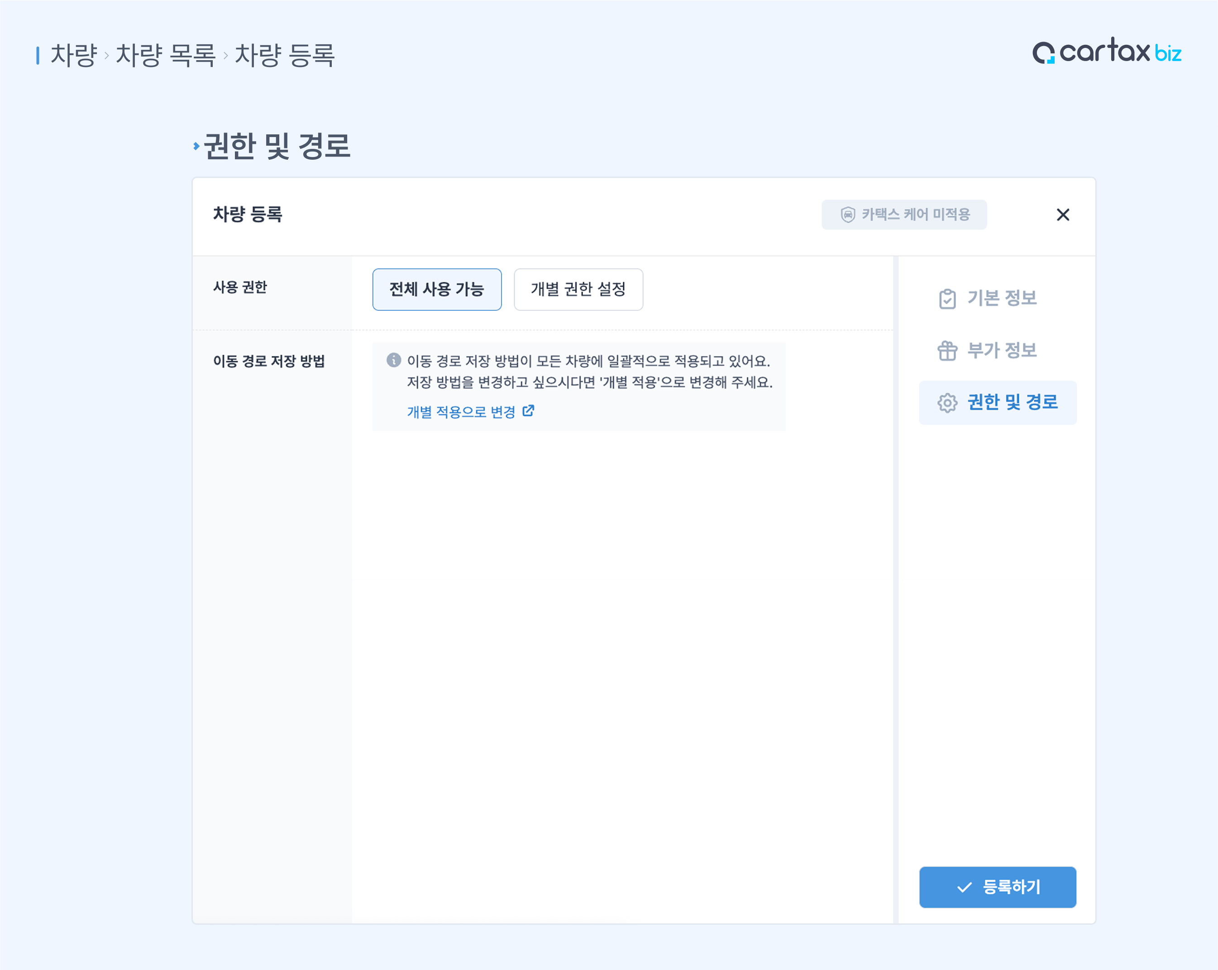Navigate to 차량 목록 breadcrumb
The height and width of the screenshot is (970, 1218).
click(x=166, y=55)
